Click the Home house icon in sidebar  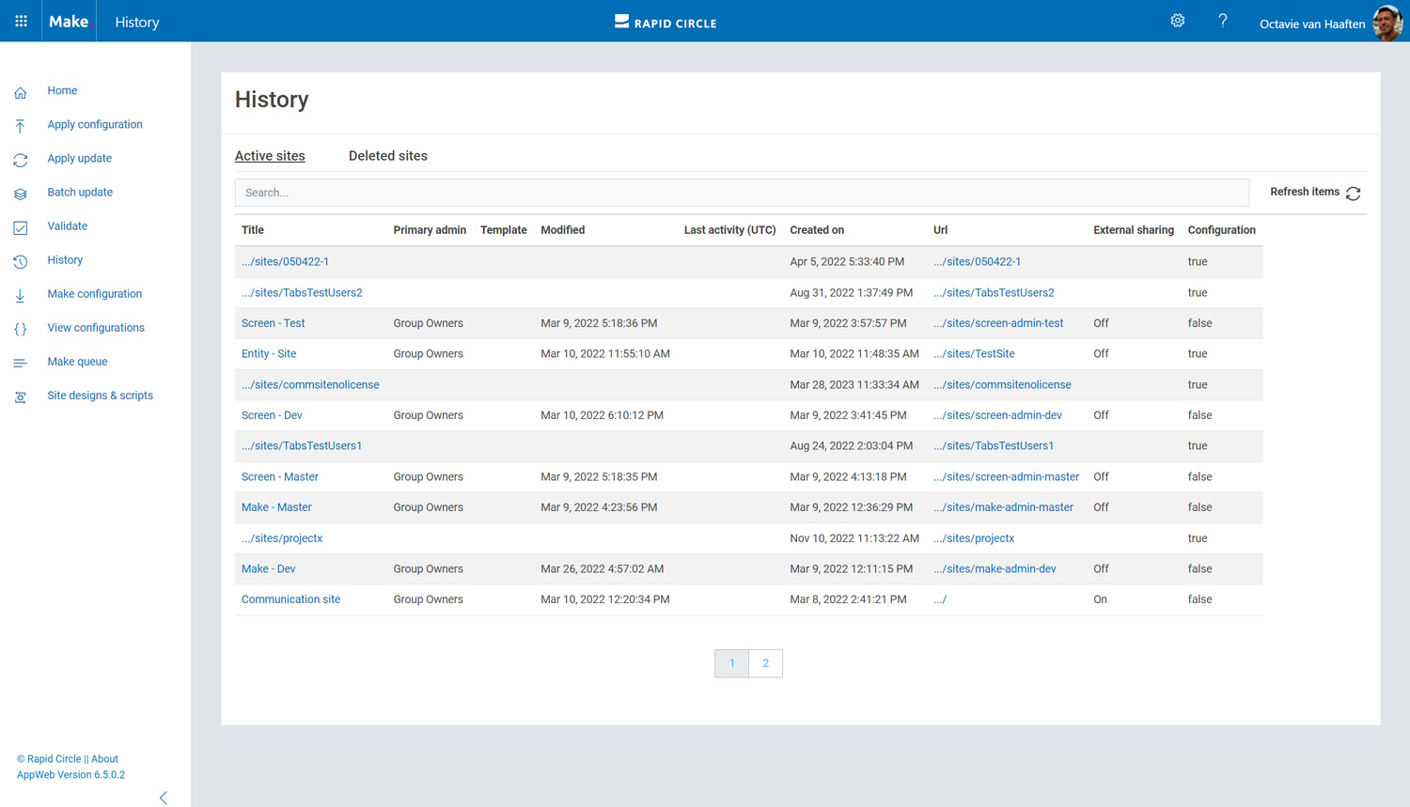click(x=21, y=92)
